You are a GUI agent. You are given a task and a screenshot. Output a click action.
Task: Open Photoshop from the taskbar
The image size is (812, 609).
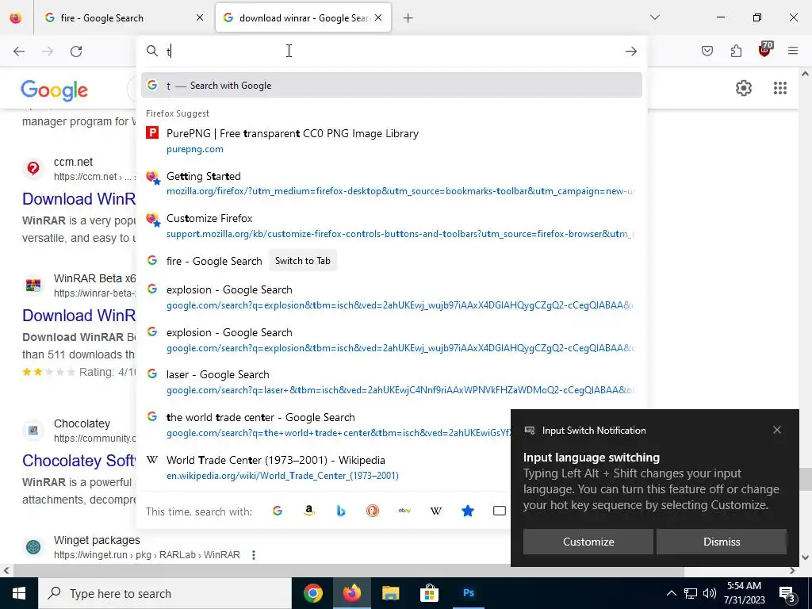(469, 593)
